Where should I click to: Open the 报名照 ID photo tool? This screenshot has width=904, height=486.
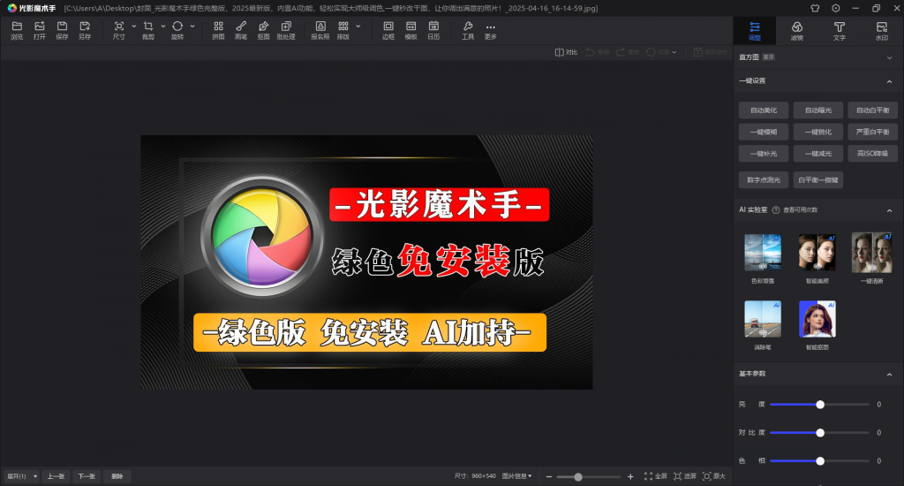[320, 30]
